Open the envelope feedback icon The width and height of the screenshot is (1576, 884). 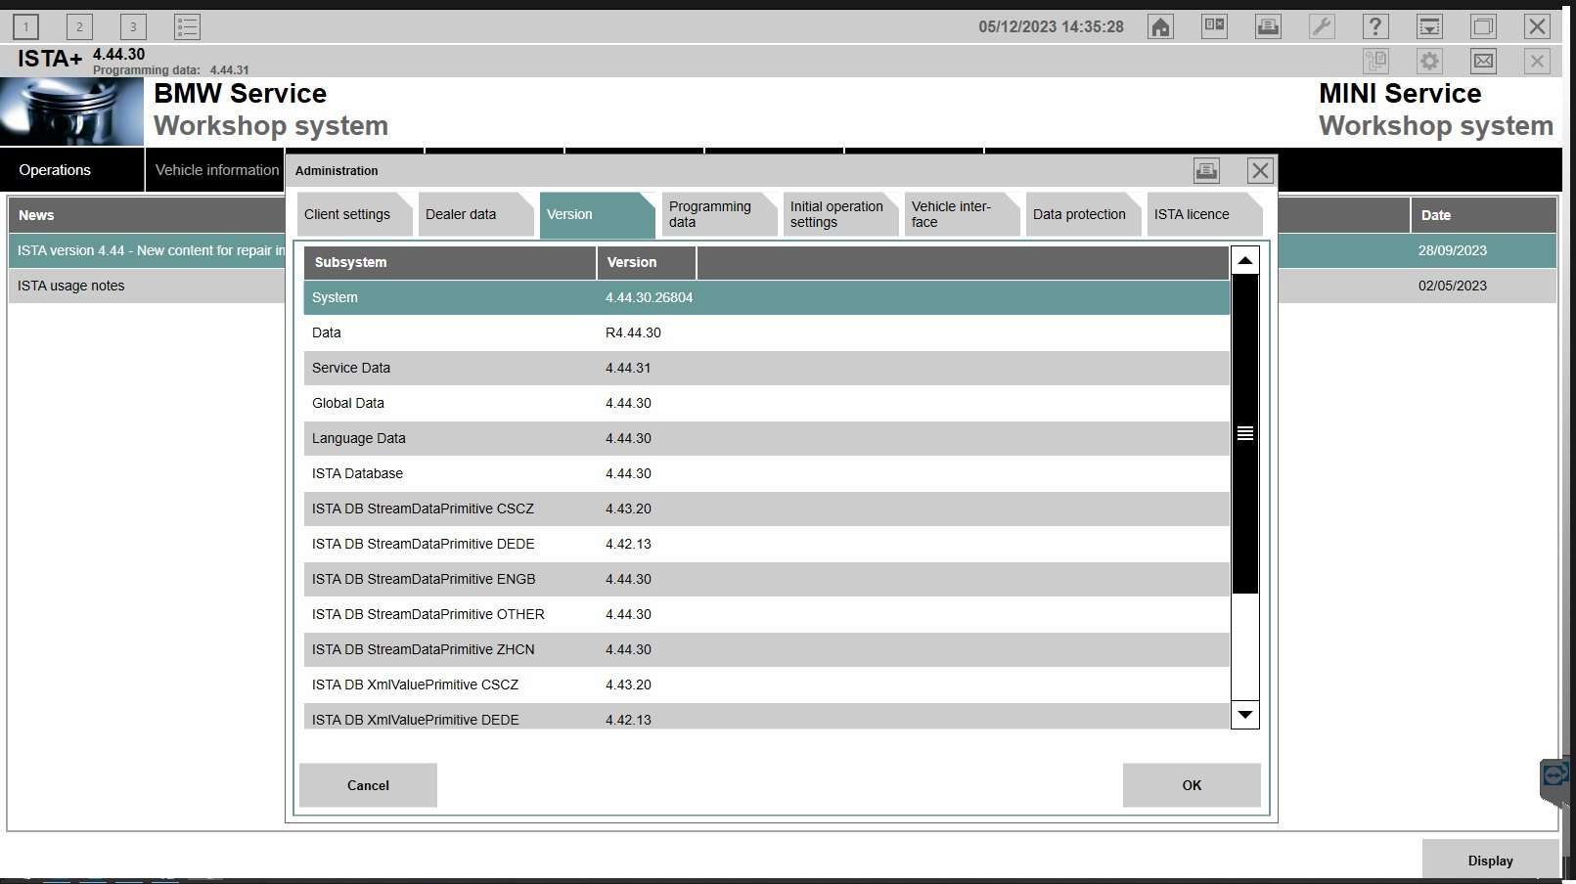point(1483,61)
